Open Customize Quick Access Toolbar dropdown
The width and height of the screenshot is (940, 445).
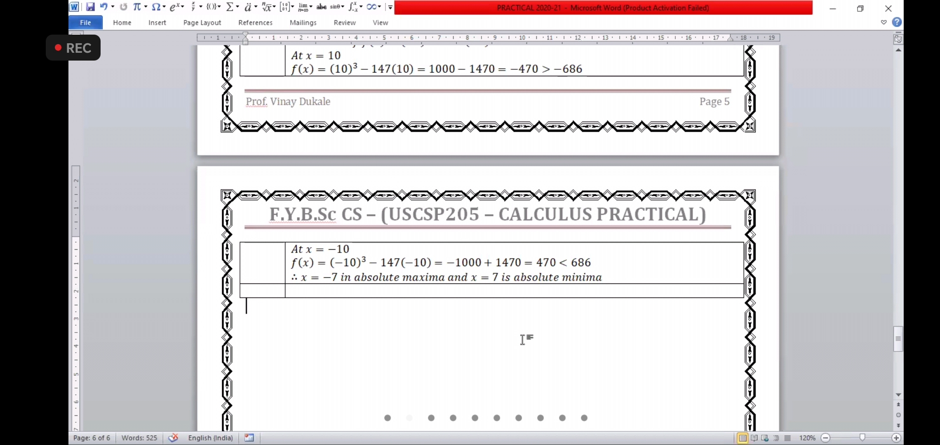(x=390, y=7)
